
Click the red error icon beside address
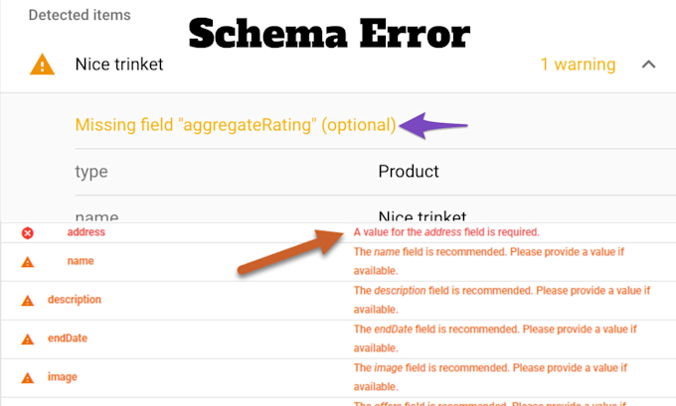click(28, 232)
